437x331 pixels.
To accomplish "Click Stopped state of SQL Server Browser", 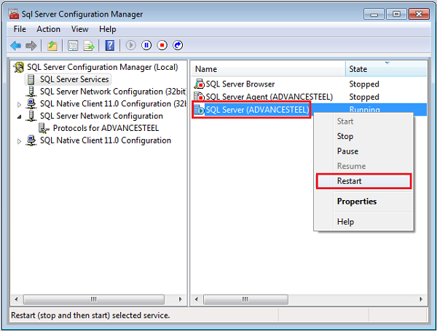I will tap(364, 84).
